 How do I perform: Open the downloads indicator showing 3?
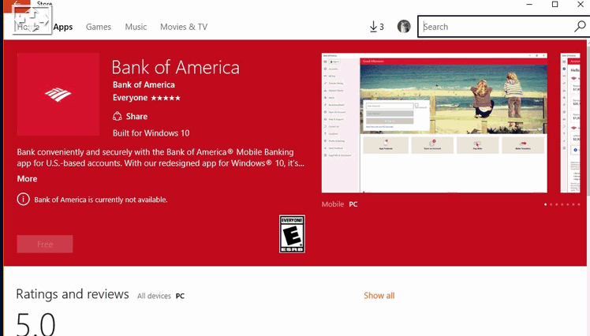[x=376, y=27]
